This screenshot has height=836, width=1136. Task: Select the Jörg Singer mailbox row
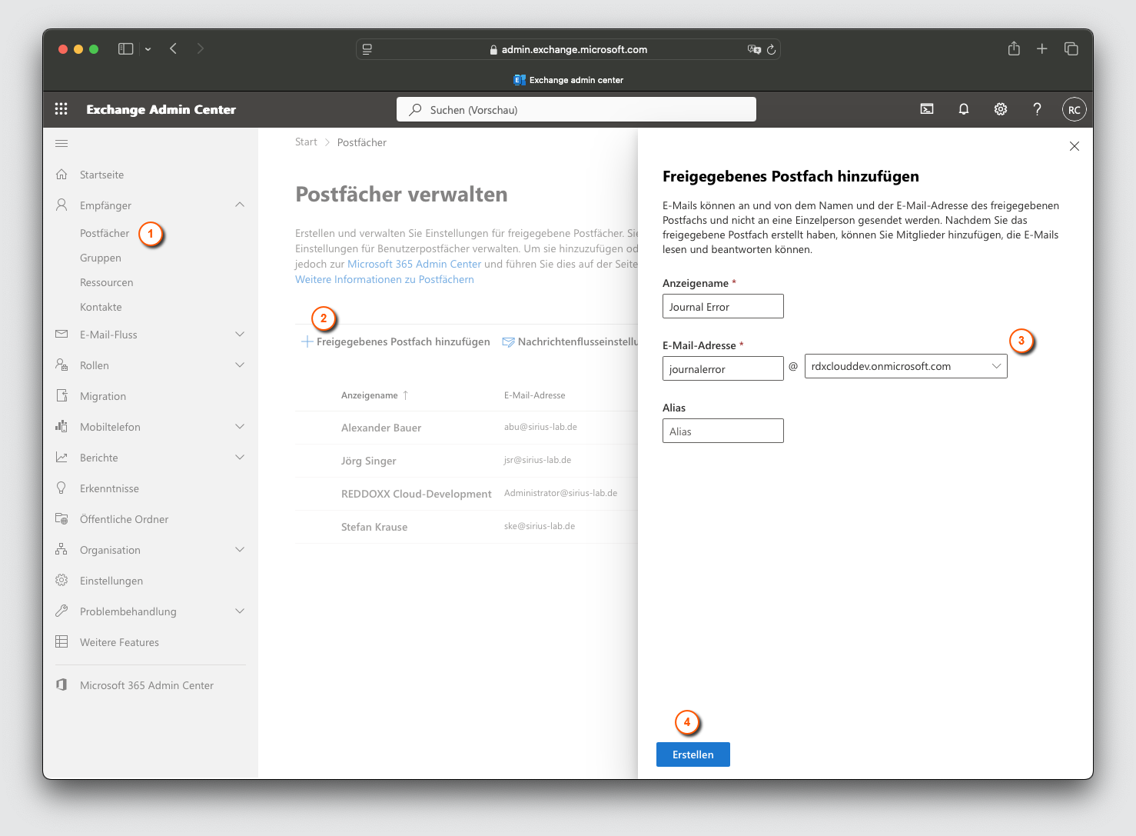(467, 461)
